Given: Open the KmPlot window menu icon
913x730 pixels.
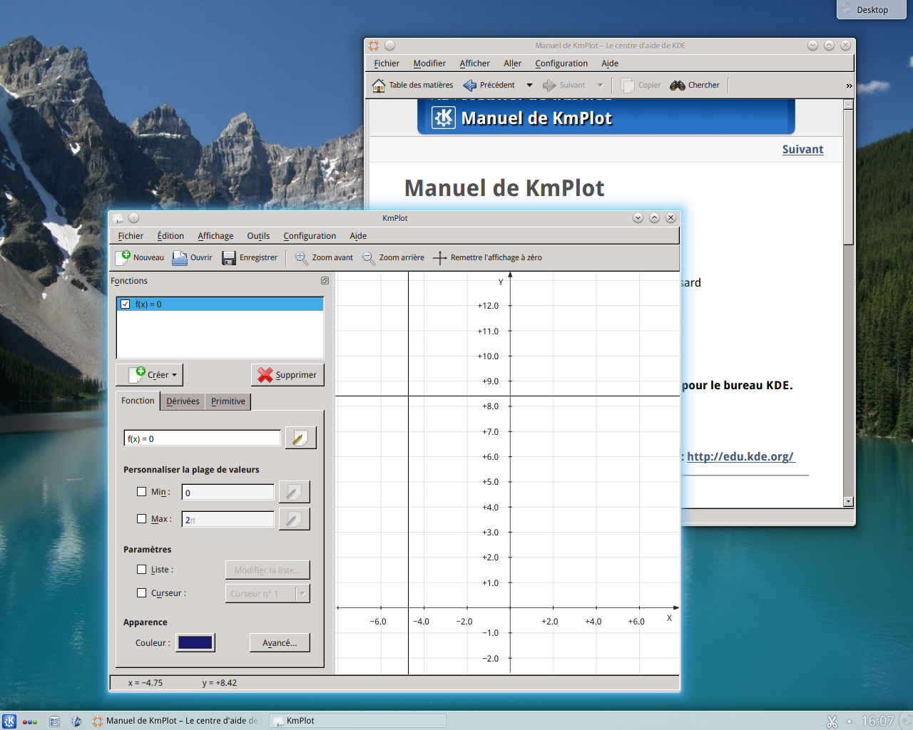Looking at the screenshot, I should tap(118, 218).
